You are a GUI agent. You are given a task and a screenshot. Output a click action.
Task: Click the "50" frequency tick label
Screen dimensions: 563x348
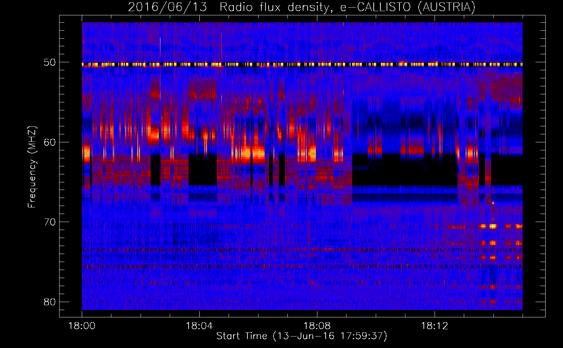50,63
